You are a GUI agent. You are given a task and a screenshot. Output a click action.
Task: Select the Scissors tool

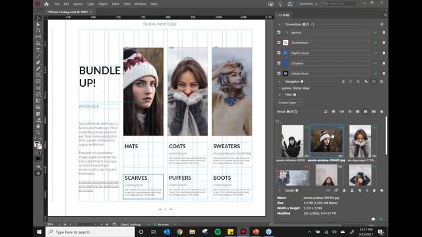click(x=38, y=88)
